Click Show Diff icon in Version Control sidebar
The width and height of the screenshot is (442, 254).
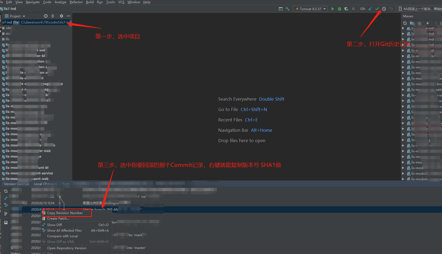[6, 198]
